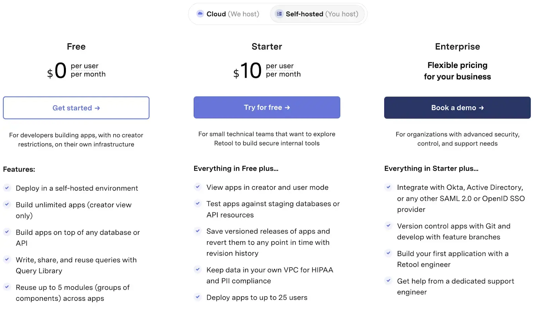Viewport: 538px width, 320px height.
Task: Click checkmark next to "Version control apps"
Action: (x=388, y=225)
